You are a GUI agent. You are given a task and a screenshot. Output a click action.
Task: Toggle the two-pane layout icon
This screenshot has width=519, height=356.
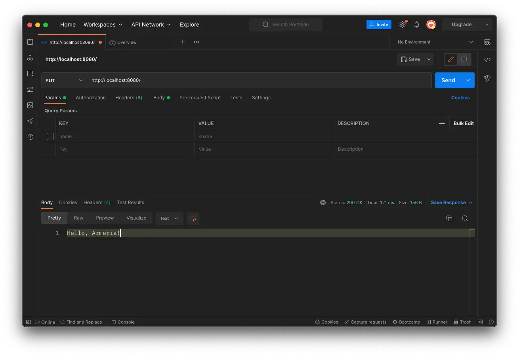coord(480,322)
